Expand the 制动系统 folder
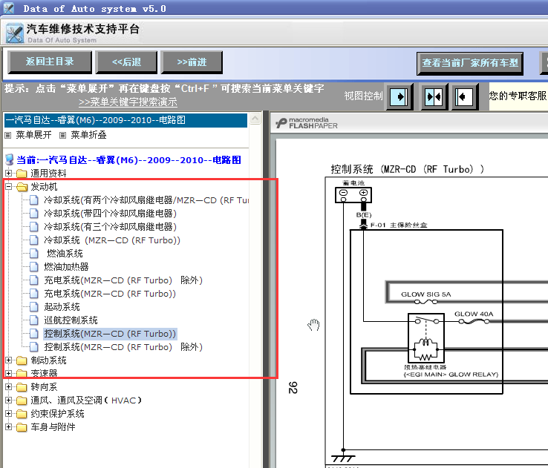This screenshot has width=548, height=468. tap(9, 360)
